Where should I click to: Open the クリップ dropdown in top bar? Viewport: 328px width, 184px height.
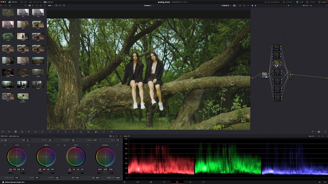(x=49, y=2)
